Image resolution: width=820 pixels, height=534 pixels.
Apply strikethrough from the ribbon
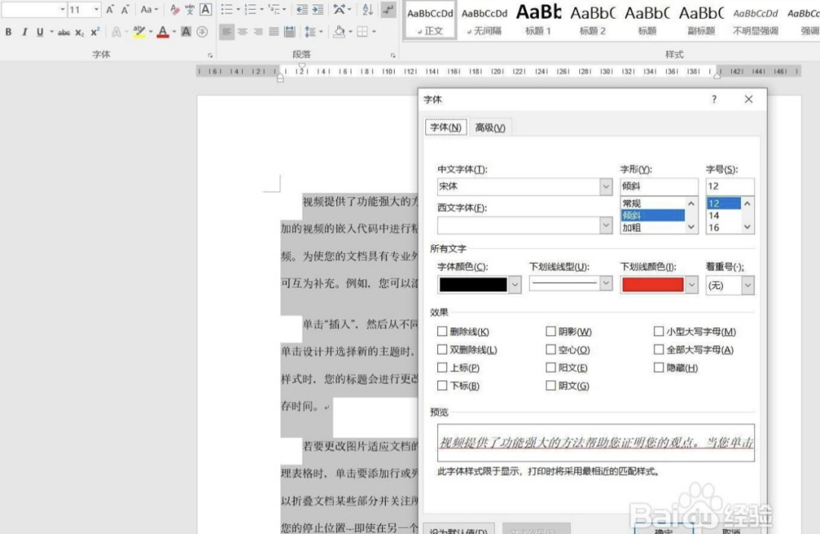[x=64, y=32]
